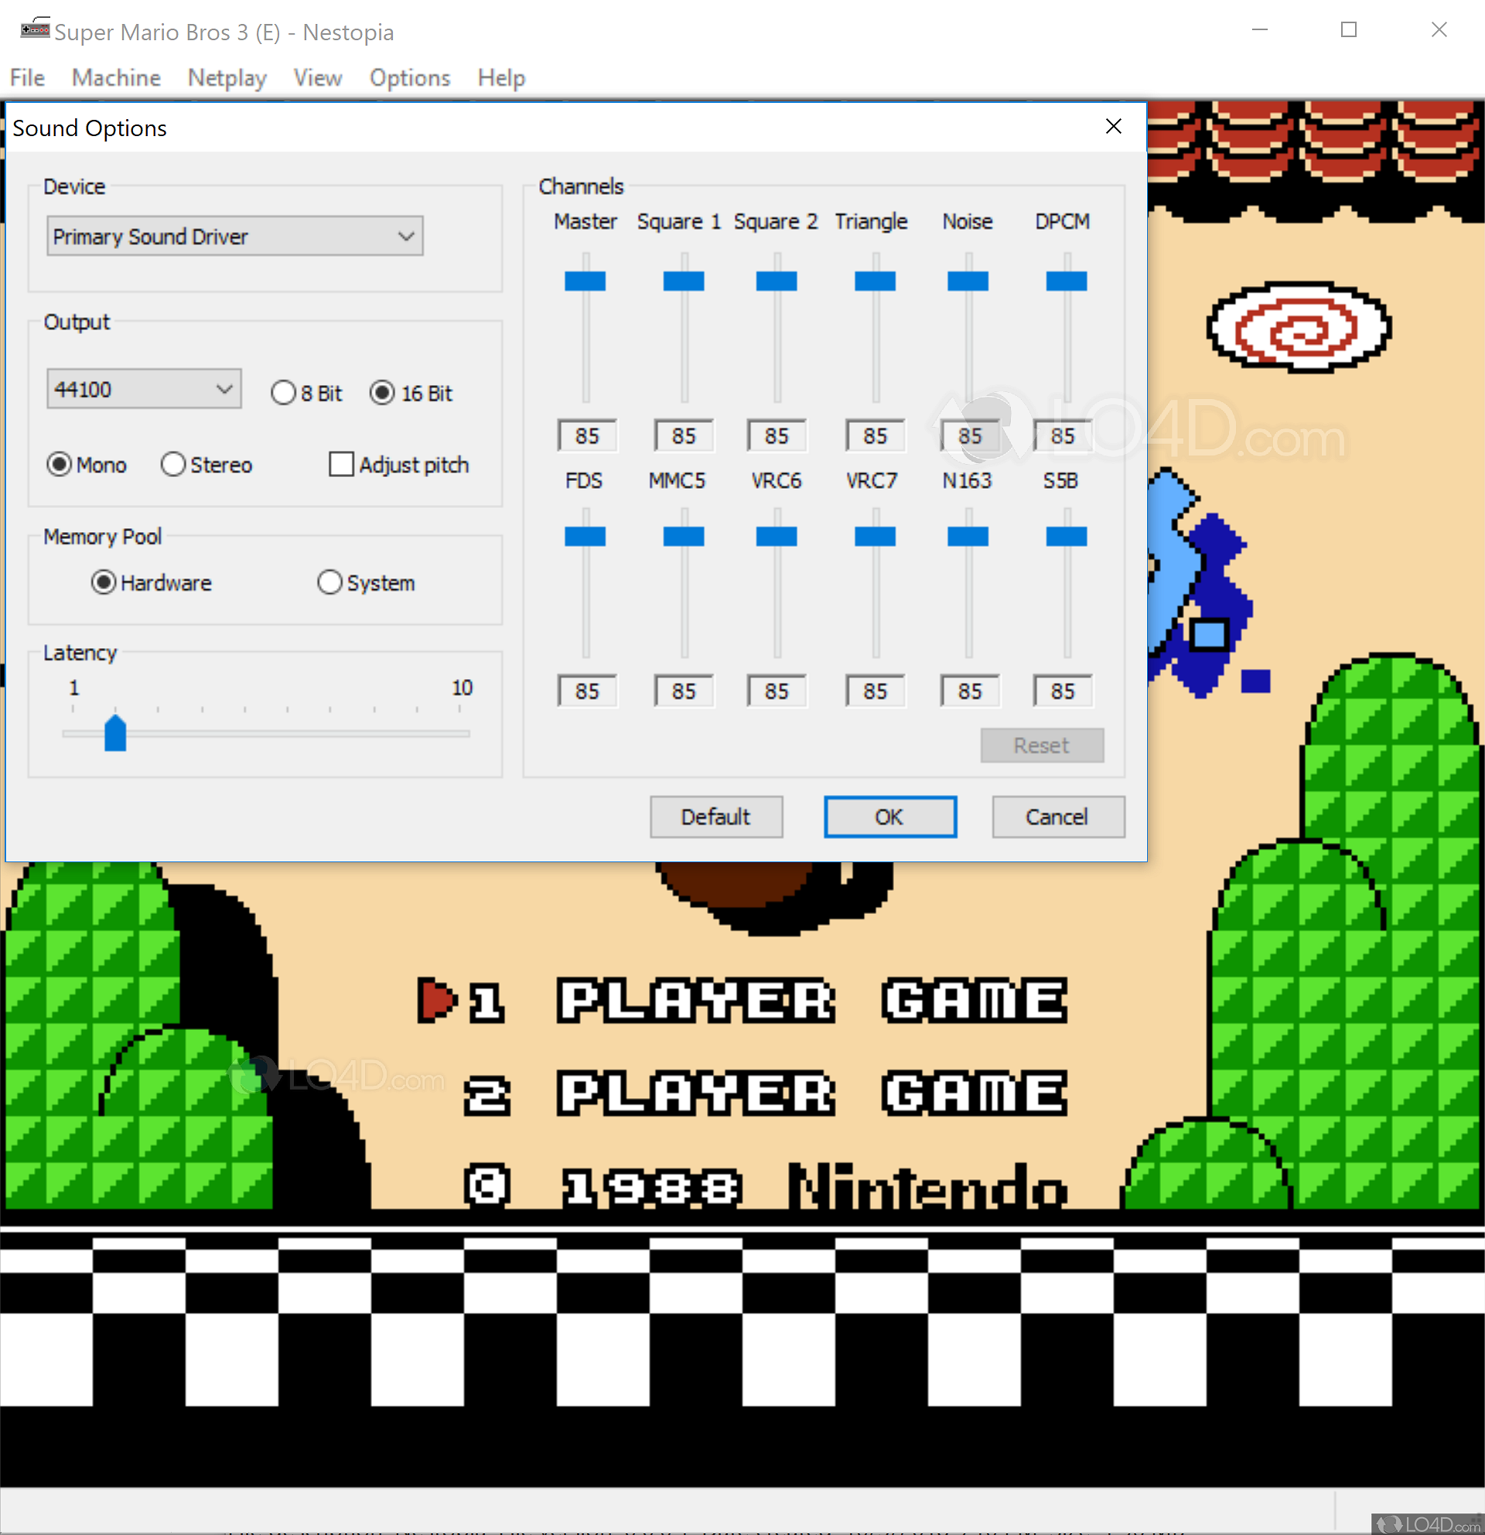Click the Square 2 volume slider
This screenshot has width=1485, height=1535.
point(777,281)
